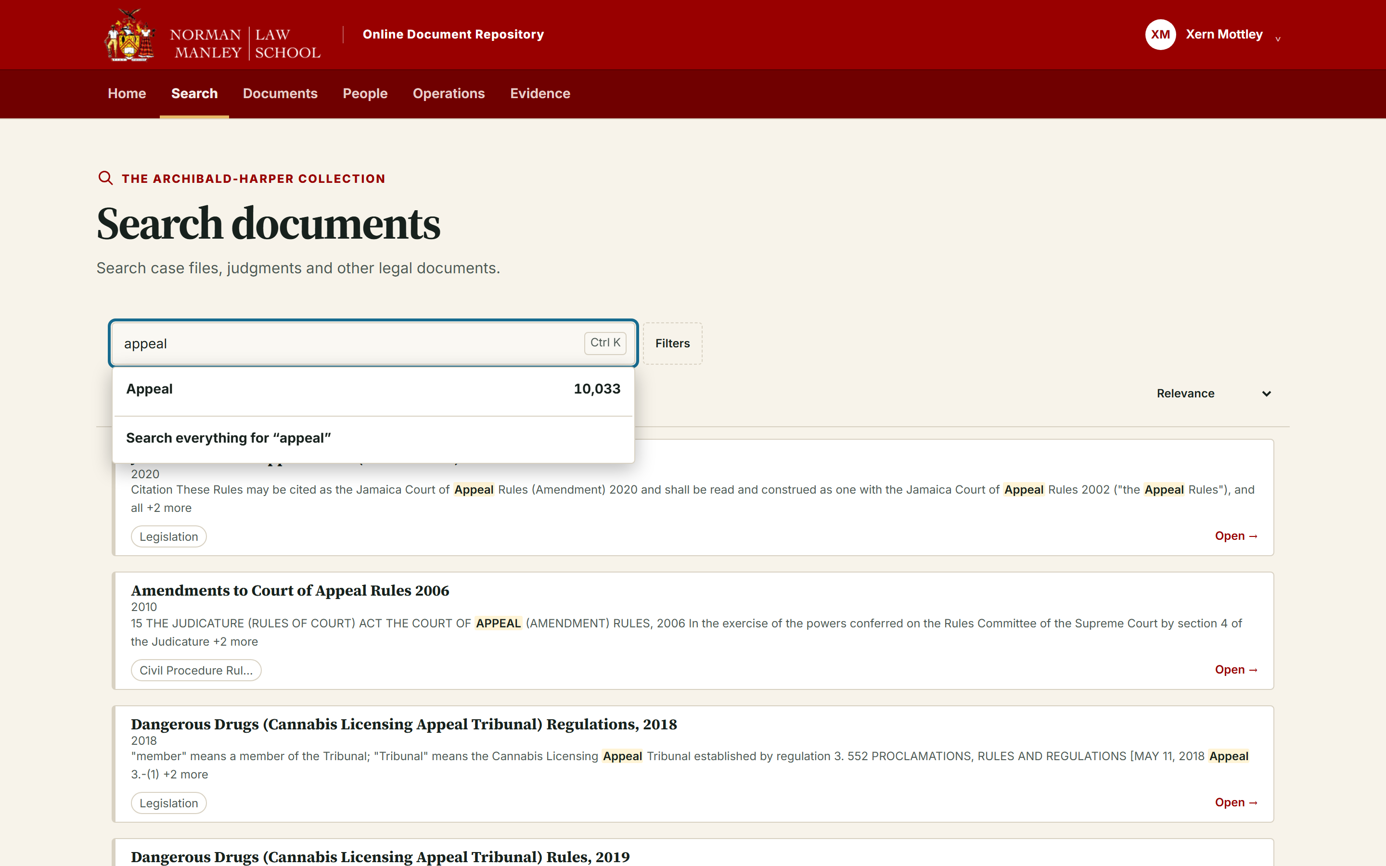Open the Documents tab

280,93
